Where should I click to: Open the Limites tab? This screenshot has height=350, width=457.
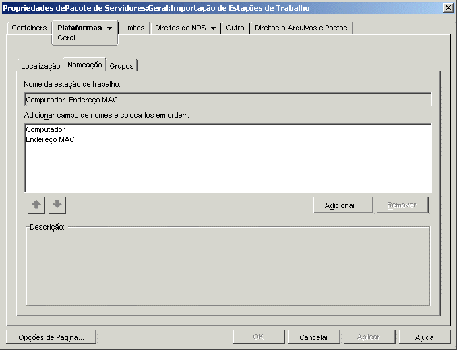133,28
